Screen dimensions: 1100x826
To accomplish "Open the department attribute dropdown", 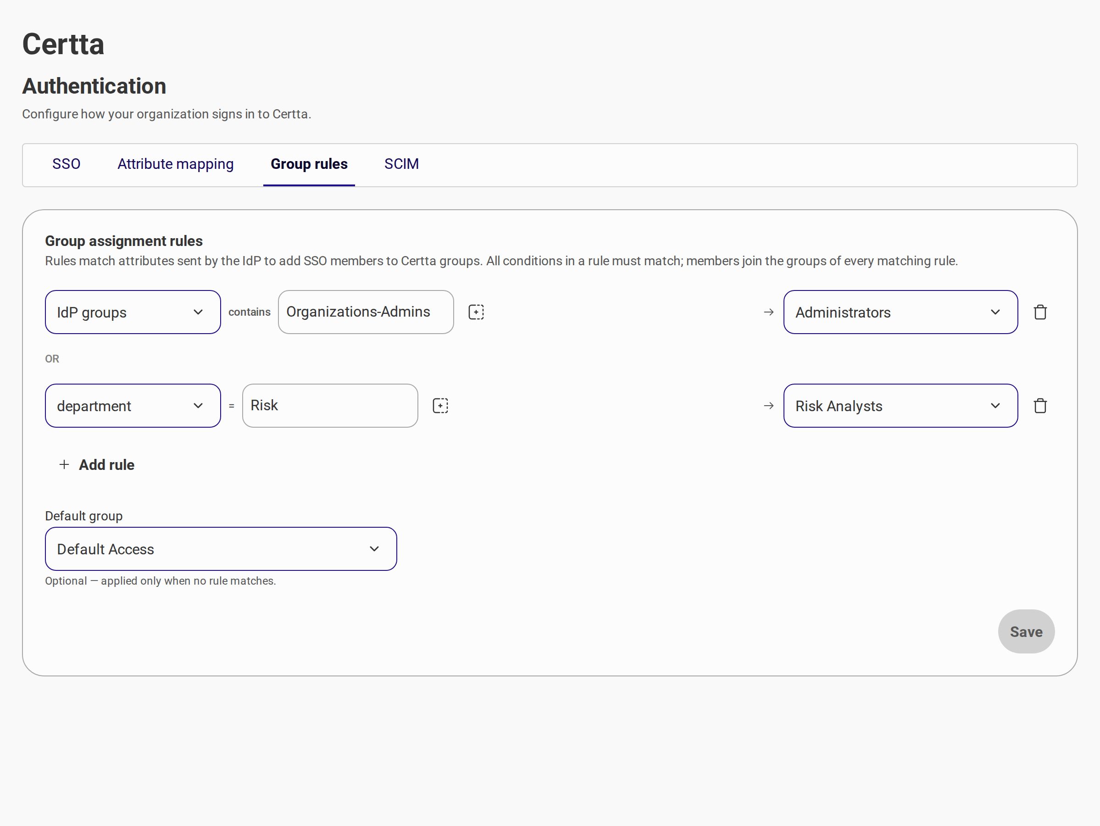I will point(133,406).
